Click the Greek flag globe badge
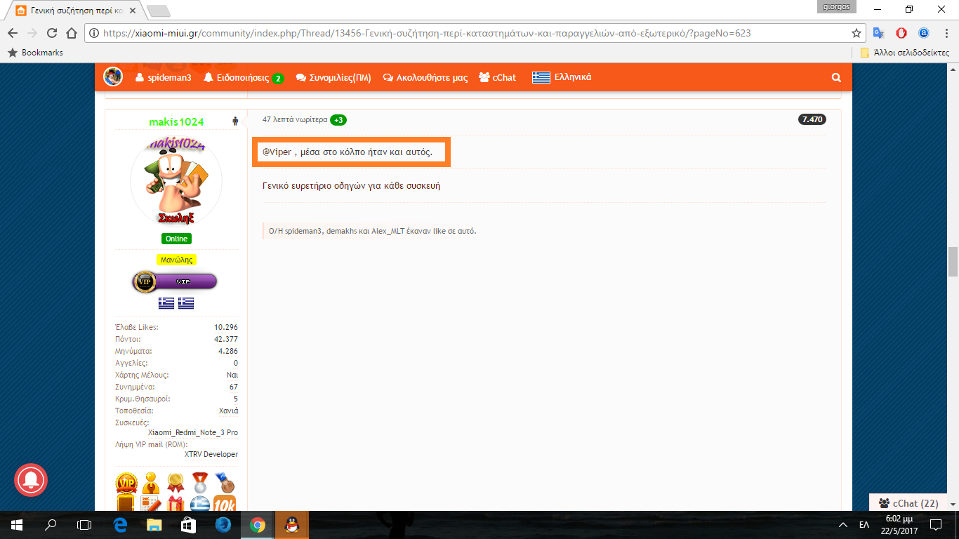The width and height of the screenshot is (959, 539). point(200,504)
